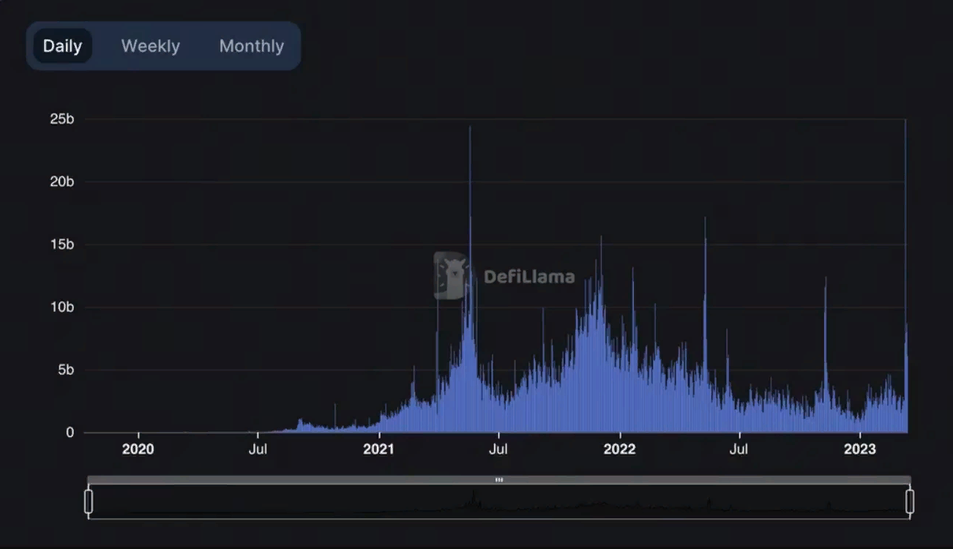Viewport: 953px width, 549px height.
Task: Click the mini overview chart in range selector
Action: tap(499, 502)
